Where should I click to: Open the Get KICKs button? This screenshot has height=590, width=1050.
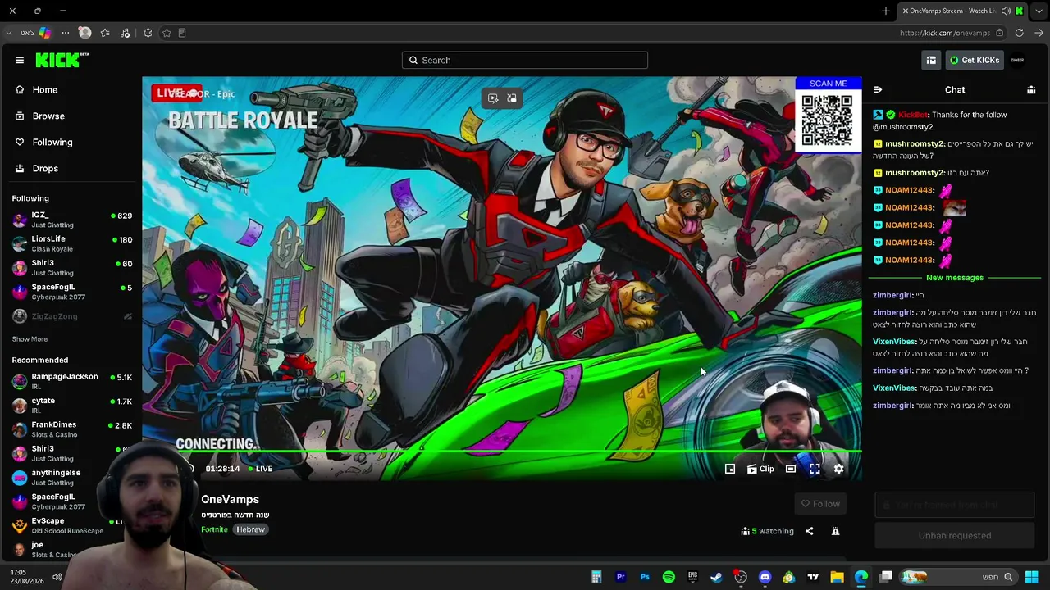pos(975,60)
